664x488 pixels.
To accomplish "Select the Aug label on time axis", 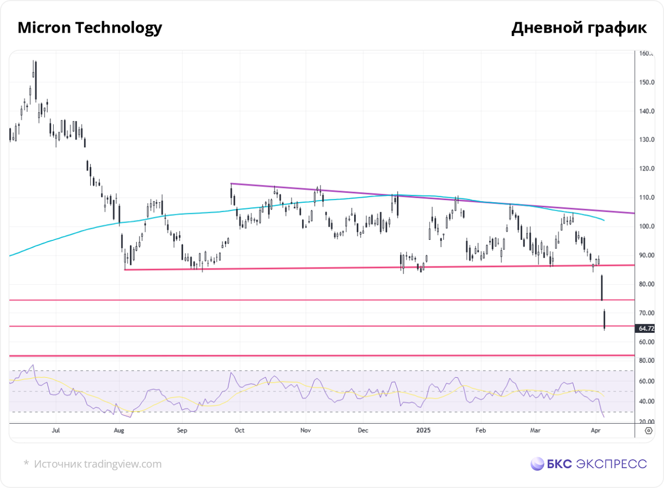I will pyautogui.click(x=119, y=430).
